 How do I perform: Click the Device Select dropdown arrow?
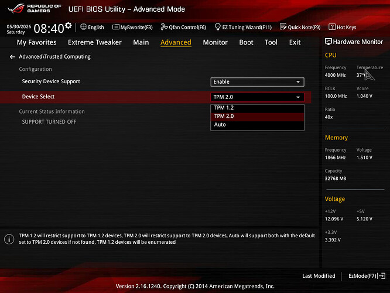298,97
